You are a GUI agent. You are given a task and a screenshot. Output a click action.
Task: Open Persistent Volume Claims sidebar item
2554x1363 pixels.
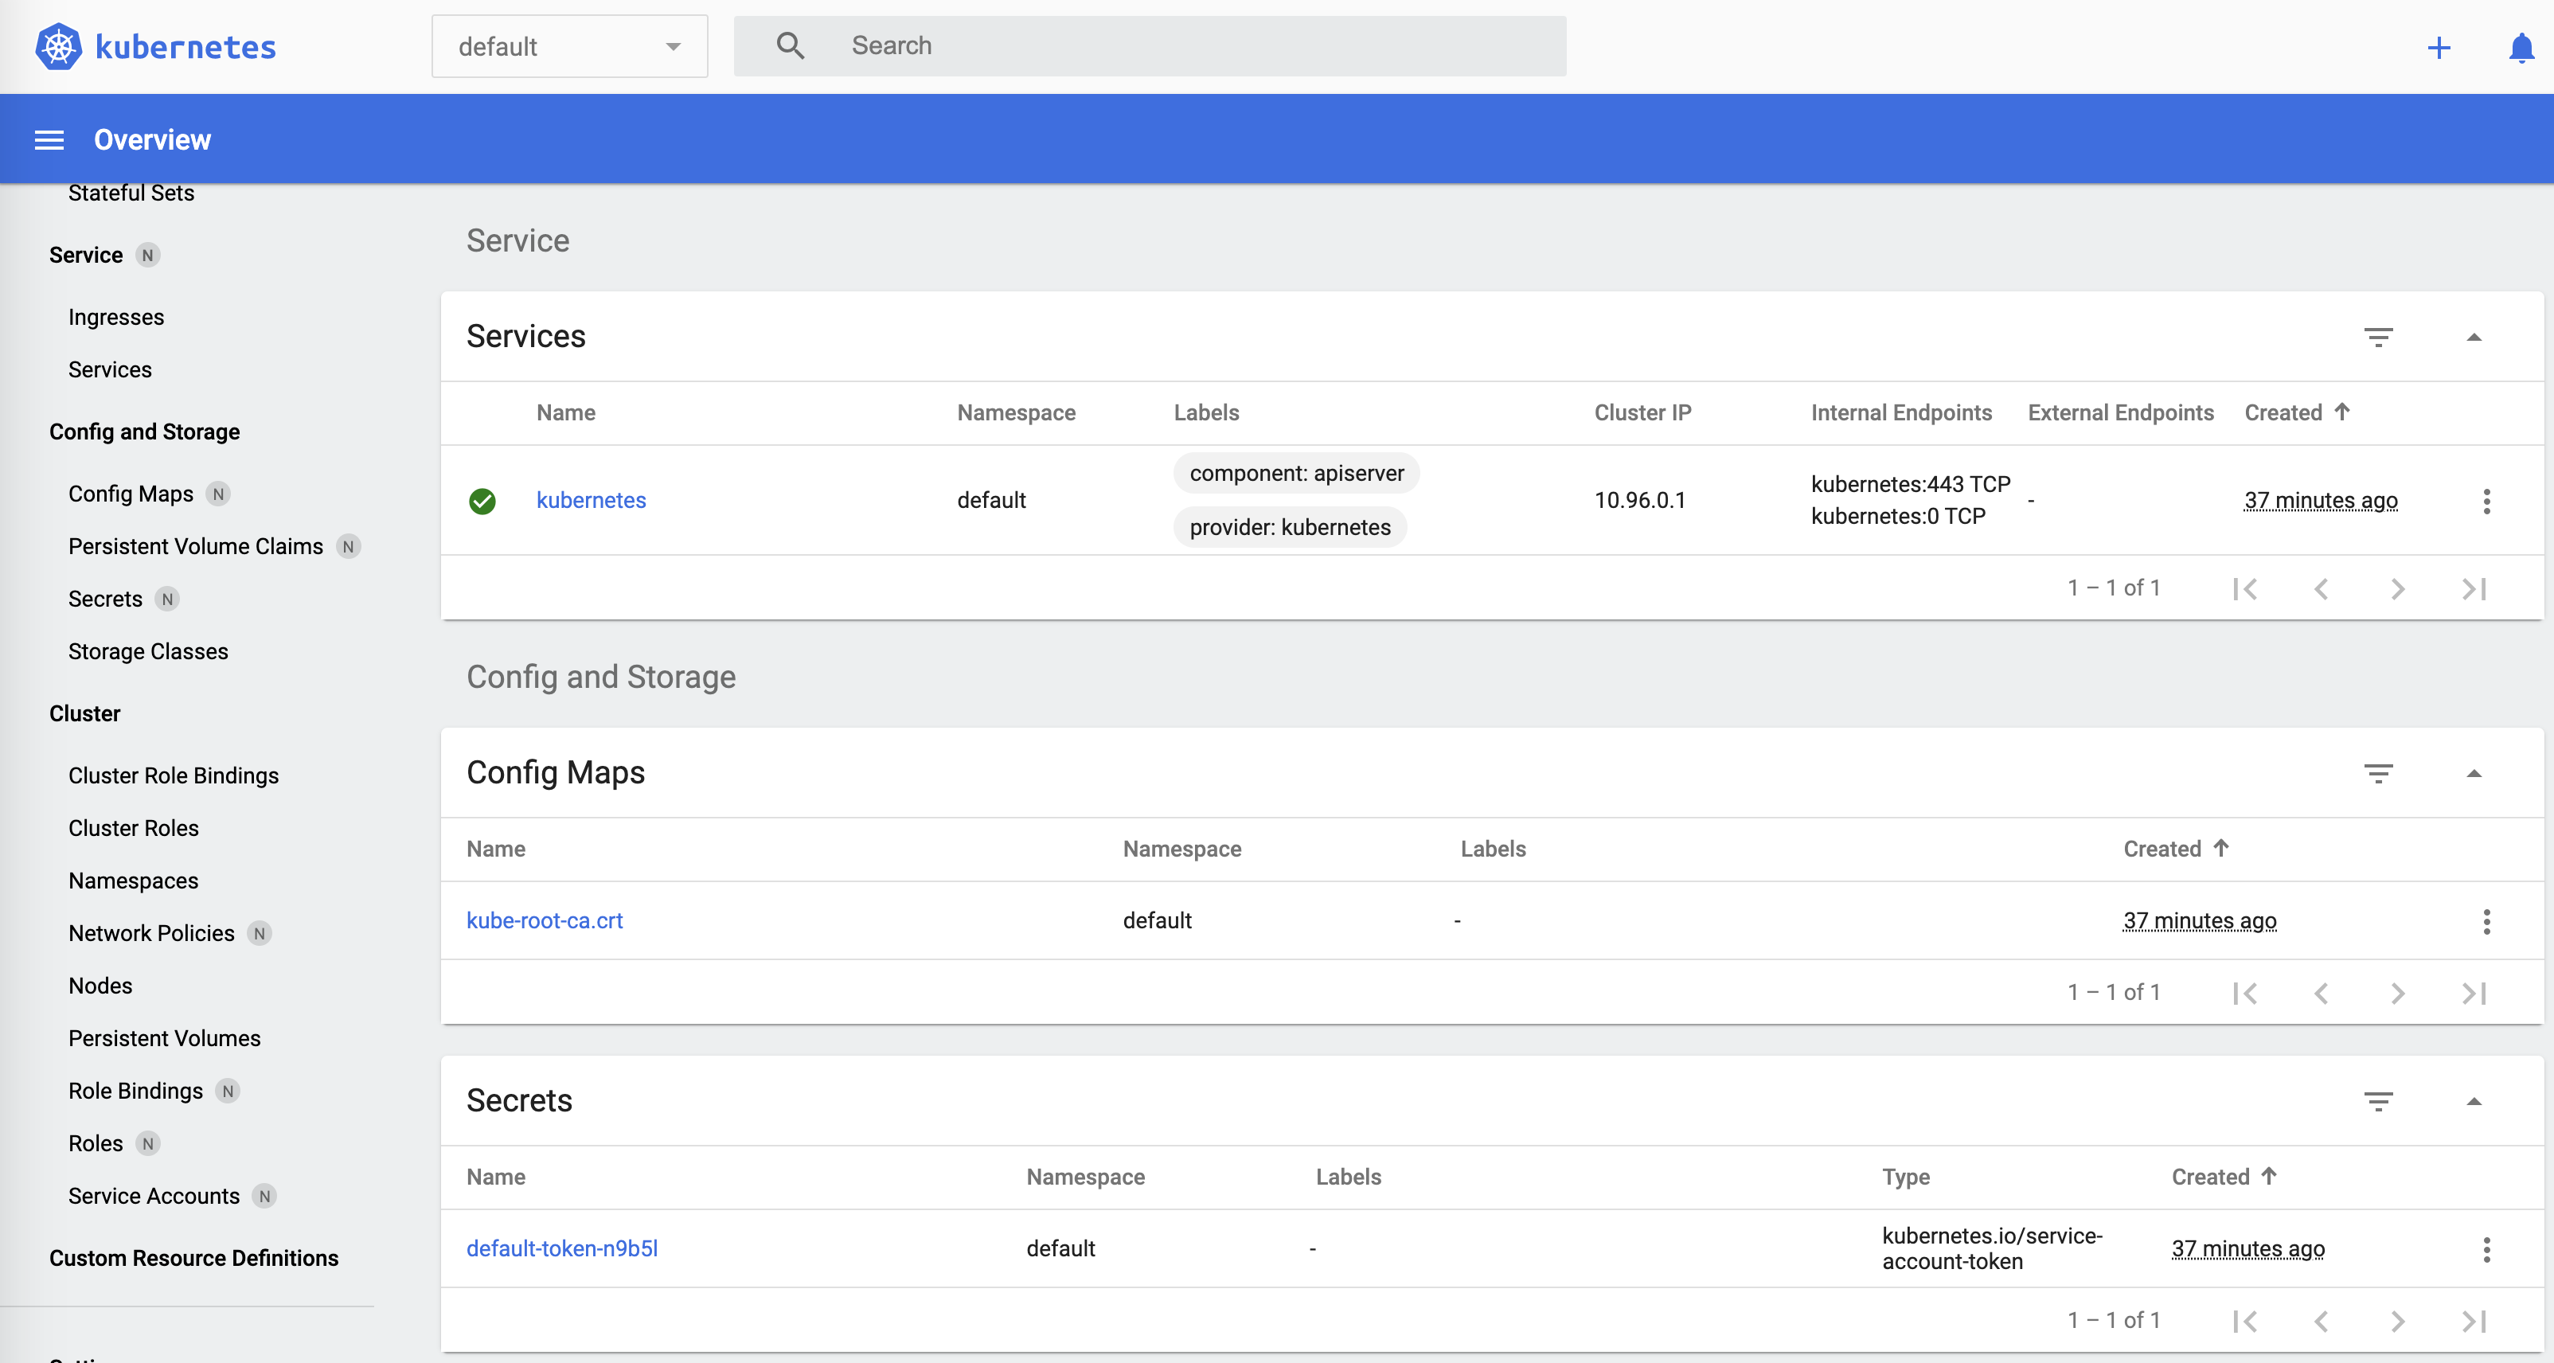(x=195, y=546)
